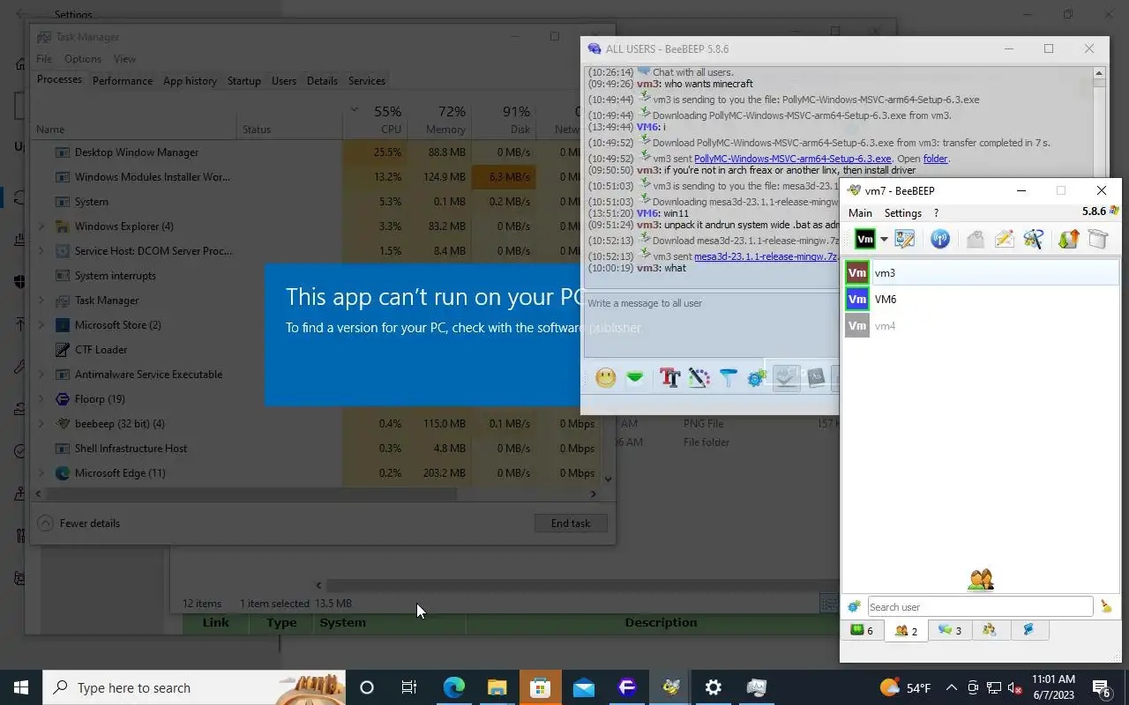Open Options menu in Task Manager
Screen dimensions: 1129x705
coord(83,59)
